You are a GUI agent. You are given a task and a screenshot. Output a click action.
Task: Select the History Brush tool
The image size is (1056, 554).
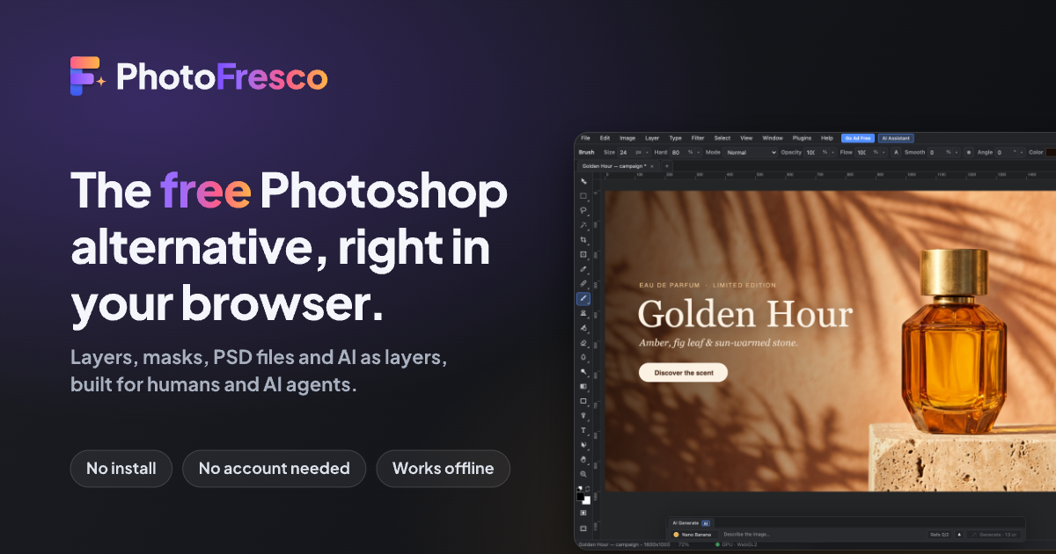tap(583, 327)
